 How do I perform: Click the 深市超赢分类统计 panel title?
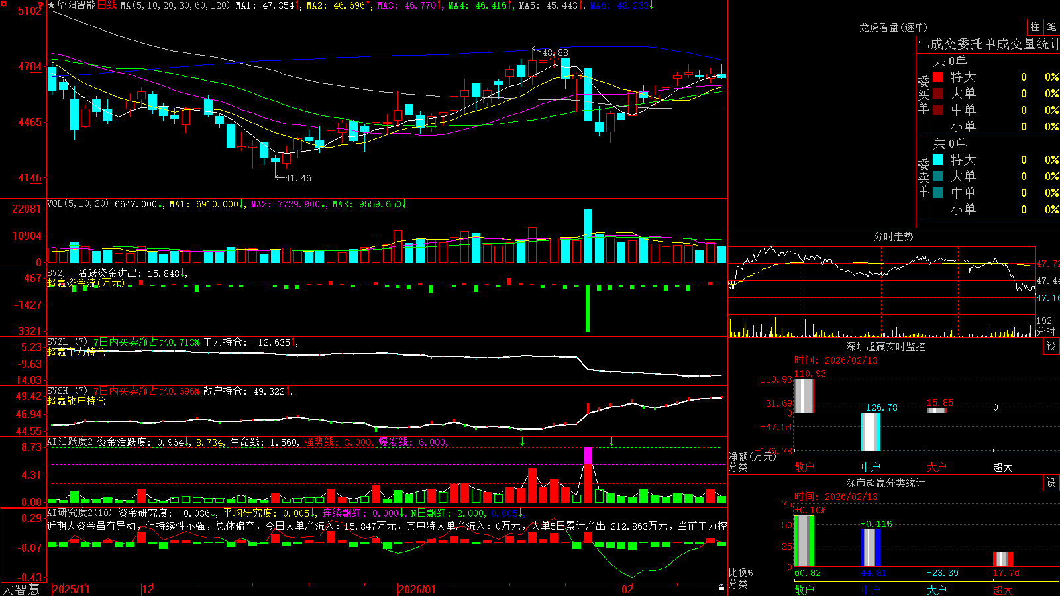[x=885, y=483]
